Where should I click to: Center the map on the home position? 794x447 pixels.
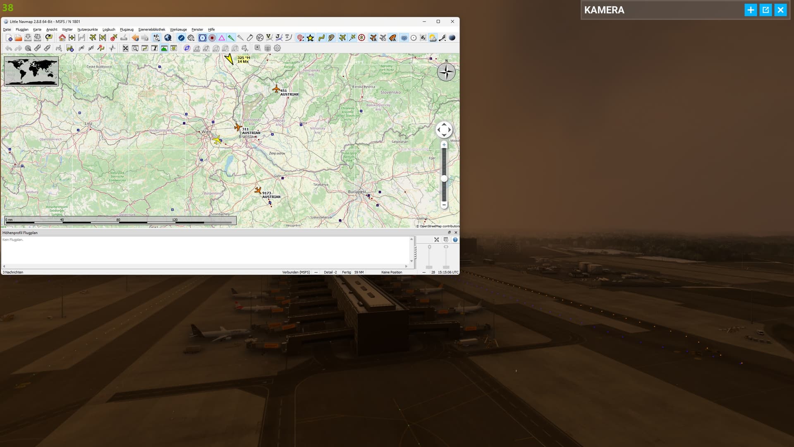(x=62, y=38)
